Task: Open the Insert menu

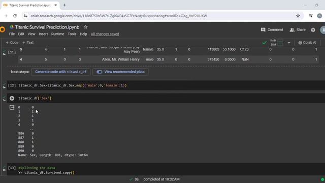Action: [x=43, y=34]
